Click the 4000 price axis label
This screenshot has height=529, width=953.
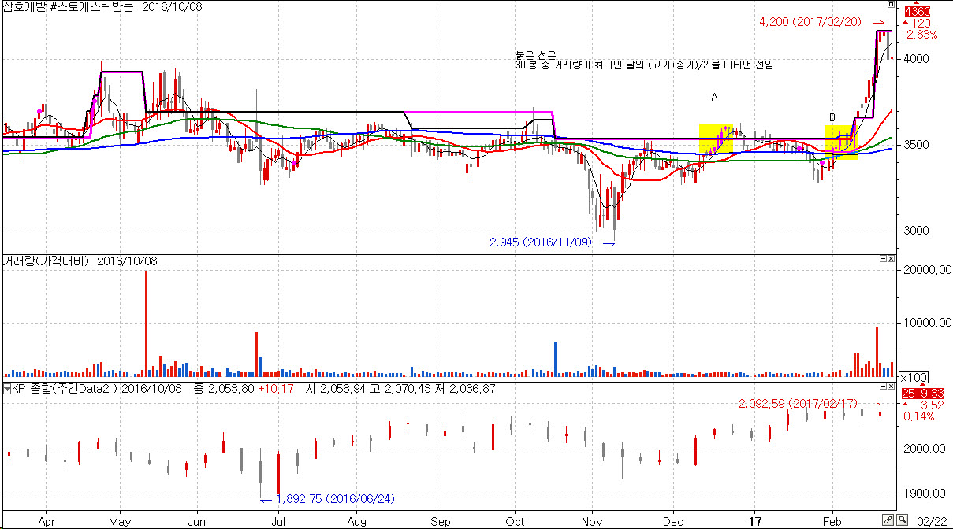click(x=917, y=59)
